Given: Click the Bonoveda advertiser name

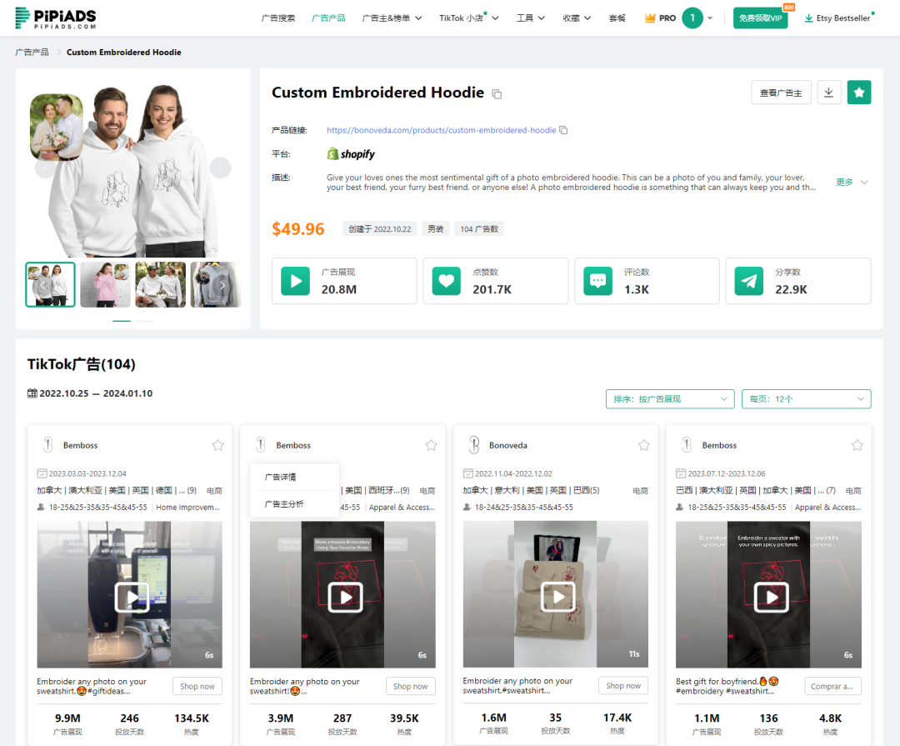Looking at the screenshot, I should click(508, 445).
